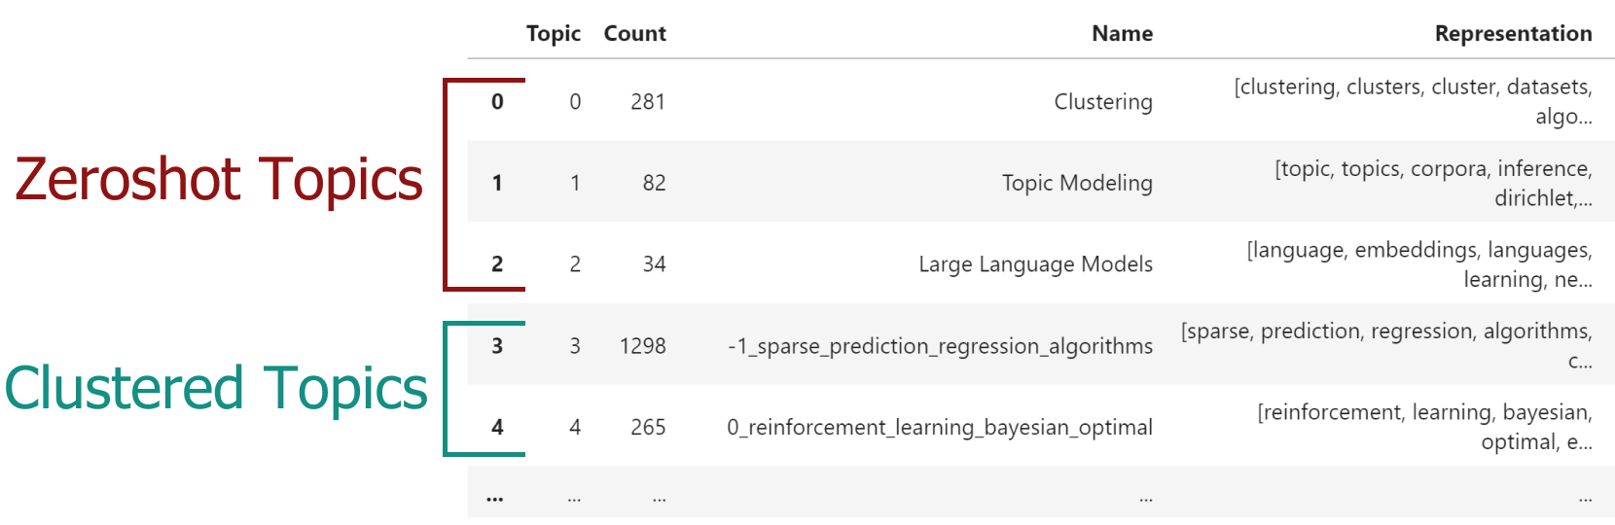Click the Representation column header
Screen dimensions: 1615x525
[x=1513, y=34]
